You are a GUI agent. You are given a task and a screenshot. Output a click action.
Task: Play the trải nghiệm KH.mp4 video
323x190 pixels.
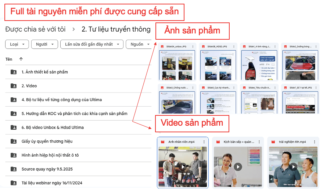click(293, 166)
